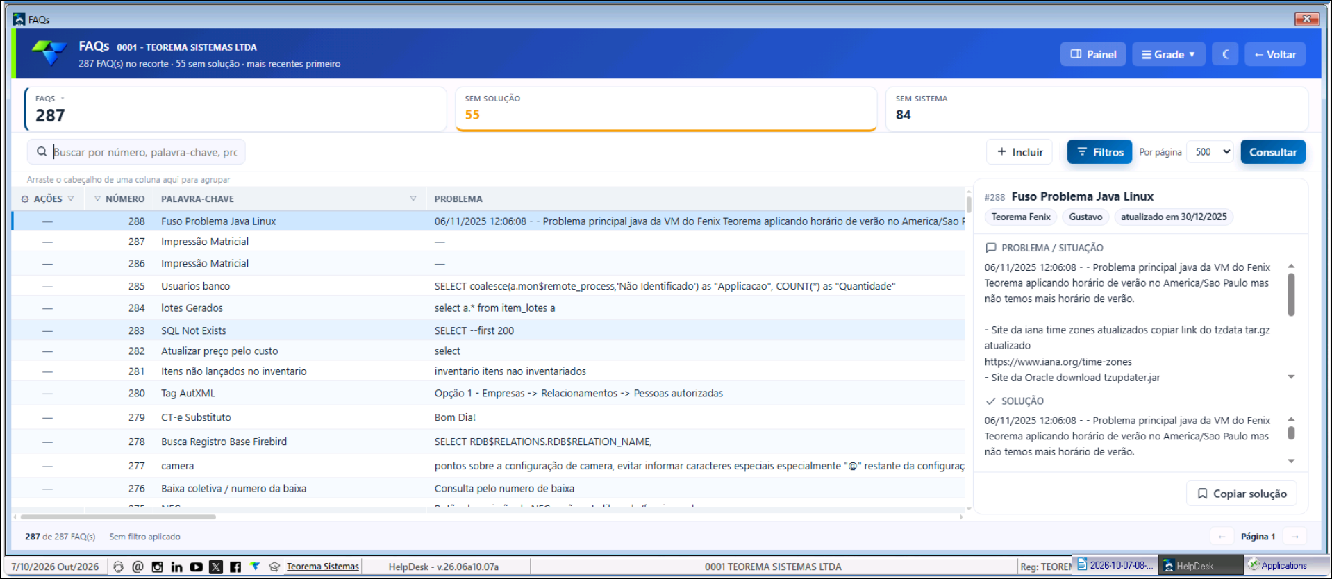Open the PALAVRA-CHAVE column filter
The width and height of the screenshot is (1332, 579).
[x=413, y=199]
